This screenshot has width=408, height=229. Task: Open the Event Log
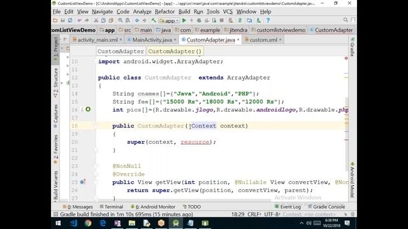[x=288, y=207]
